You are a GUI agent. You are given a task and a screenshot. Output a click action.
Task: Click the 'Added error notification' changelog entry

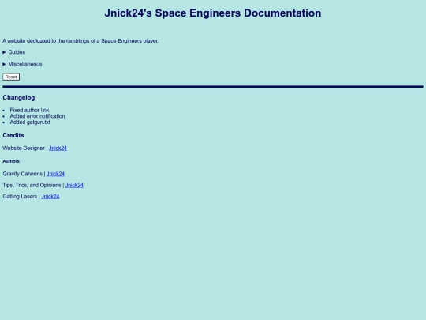coord(37,116)
